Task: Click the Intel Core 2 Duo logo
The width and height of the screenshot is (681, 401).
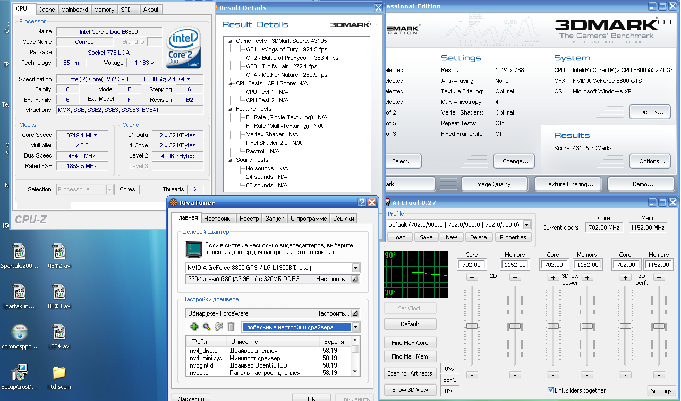Action: point(184,48)
